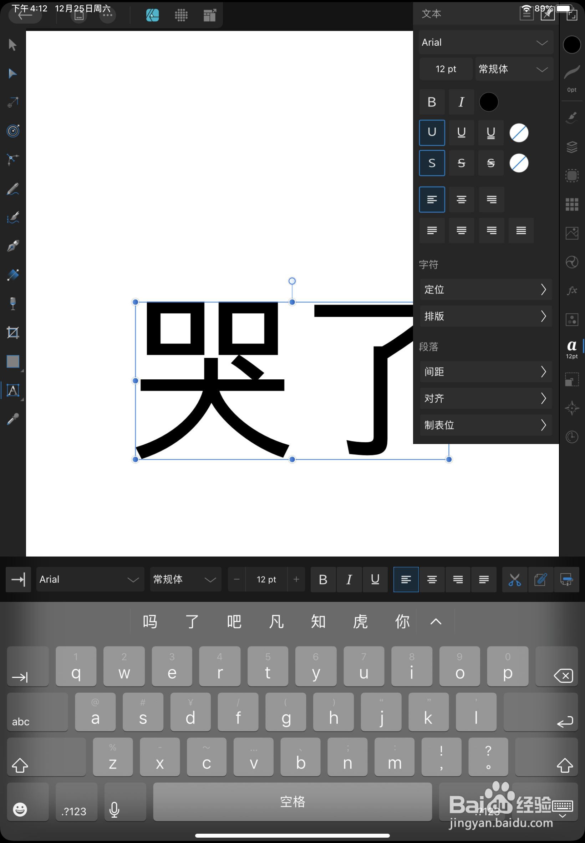Open the Arial font dropdown in panel
Screen dimensions: 585x843
point(486,43)
